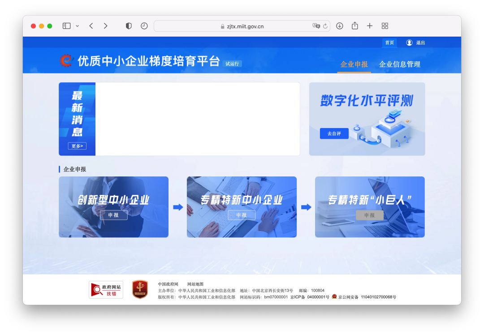Click 申报 on the 专精特新"小巨人" card
This screenshot has width=484, height=335.
tap(370, 215)
